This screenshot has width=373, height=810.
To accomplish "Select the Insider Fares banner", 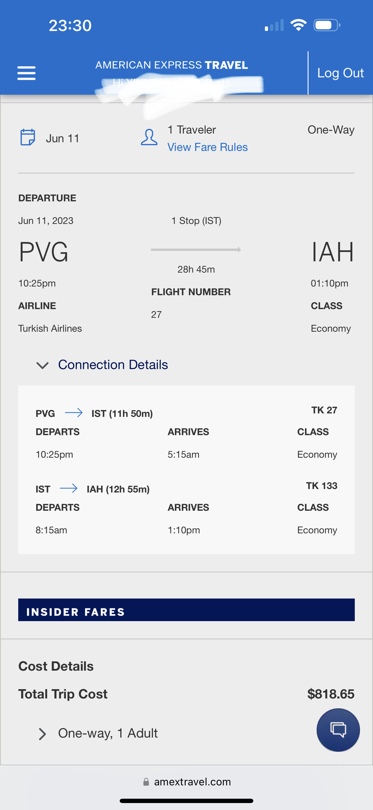I will tap(186, 610).
